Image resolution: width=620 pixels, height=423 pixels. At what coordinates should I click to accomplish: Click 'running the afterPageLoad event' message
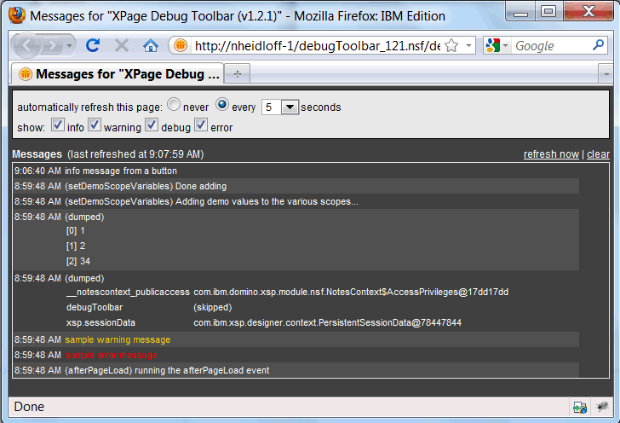[202, 370]
